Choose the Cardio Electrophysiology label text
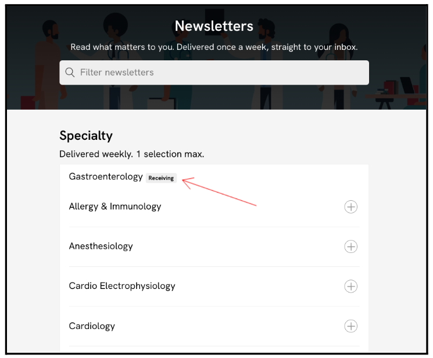 click(122, 286)
